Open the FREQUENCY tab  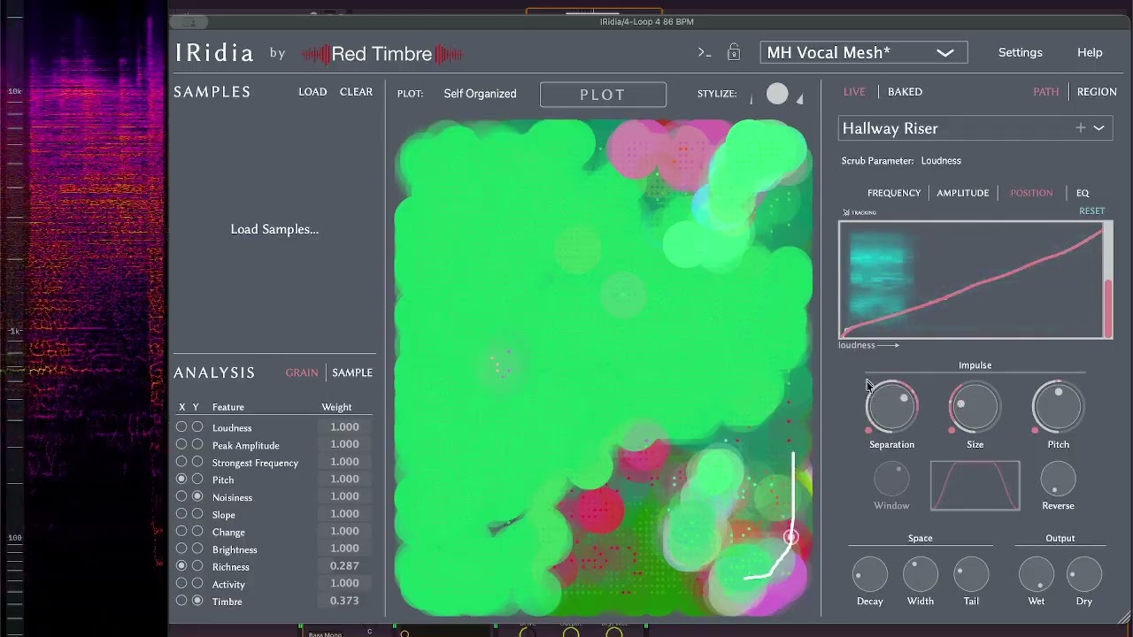[x=894, y=193]
